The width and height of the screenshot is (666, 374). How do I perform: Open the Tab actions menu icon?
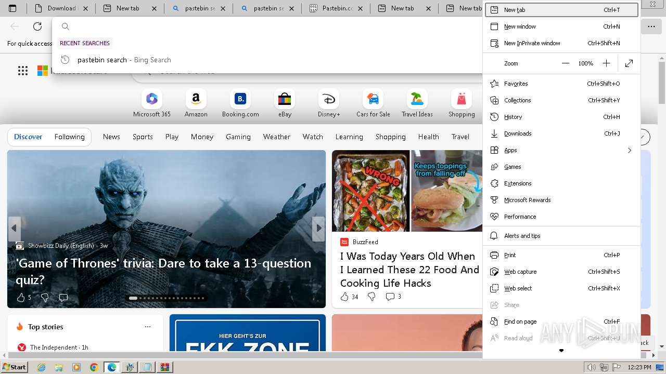click(12, 8)
